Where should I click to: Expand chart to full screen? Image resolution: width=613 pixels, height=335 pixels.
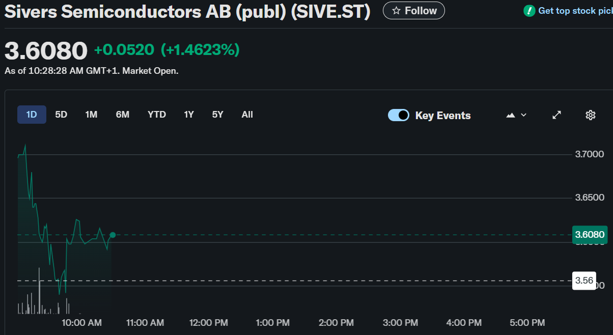[x=556, y=115]
